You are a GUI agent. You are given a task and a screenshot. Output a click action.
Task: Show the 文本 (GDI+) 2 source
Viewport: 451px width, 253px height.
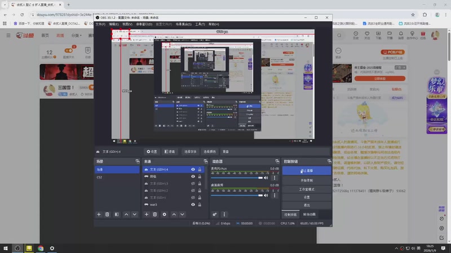(x=193, y=191)
